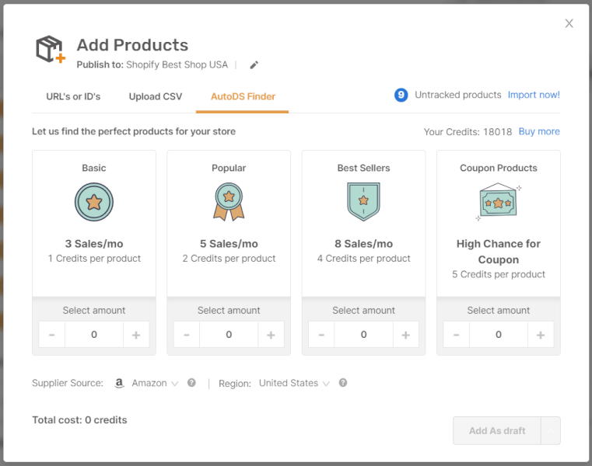Click the Buy more credits link

pyautogui.click(x=539, y=131)
